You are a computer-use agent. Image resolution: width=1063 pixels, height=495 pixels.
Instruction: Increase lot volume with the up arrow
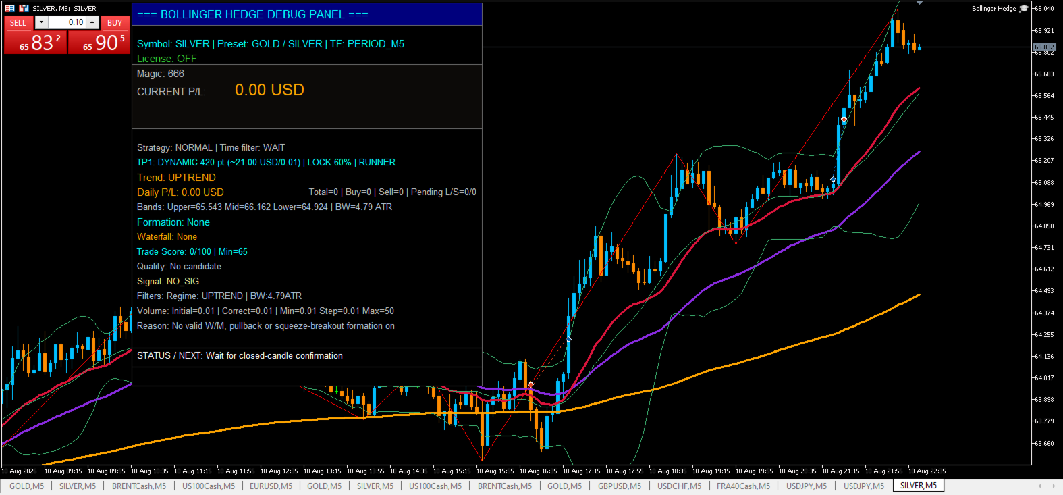pyautogui.click(x=92, y=22)
